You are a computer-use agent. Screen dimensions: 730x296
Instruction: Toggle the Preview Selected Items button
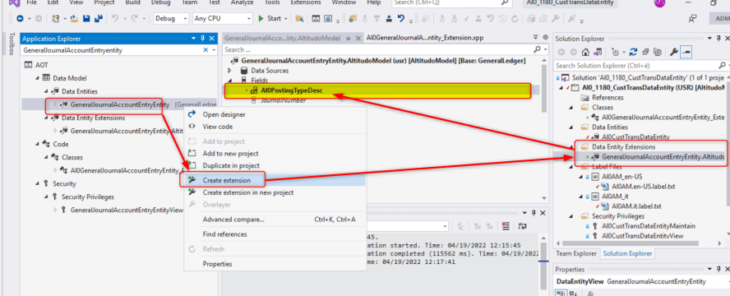(686, 52)
